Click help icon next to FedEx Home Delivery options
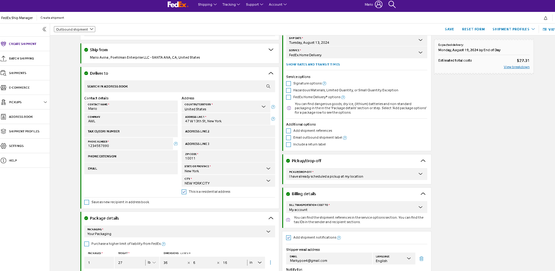Image resolution: width=555 pixels, height=271 pixels. click(x=343, y=97)
